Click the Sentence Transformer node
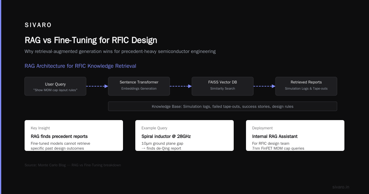This screenshot has height=194, width=369. click(139, 86)
